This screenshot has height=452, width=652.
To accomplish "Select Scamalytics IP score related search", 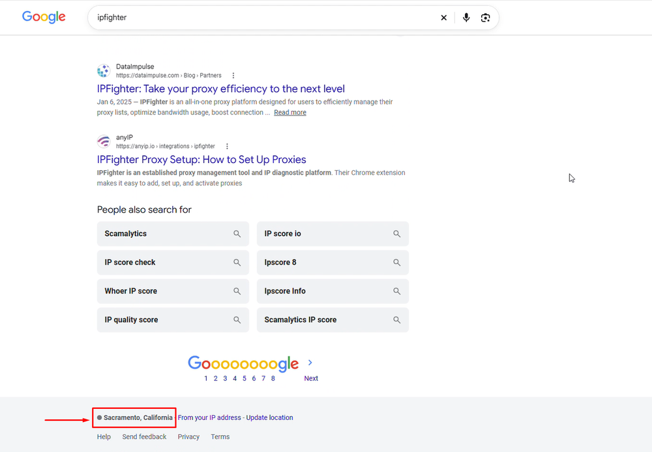I will [333, 320].
